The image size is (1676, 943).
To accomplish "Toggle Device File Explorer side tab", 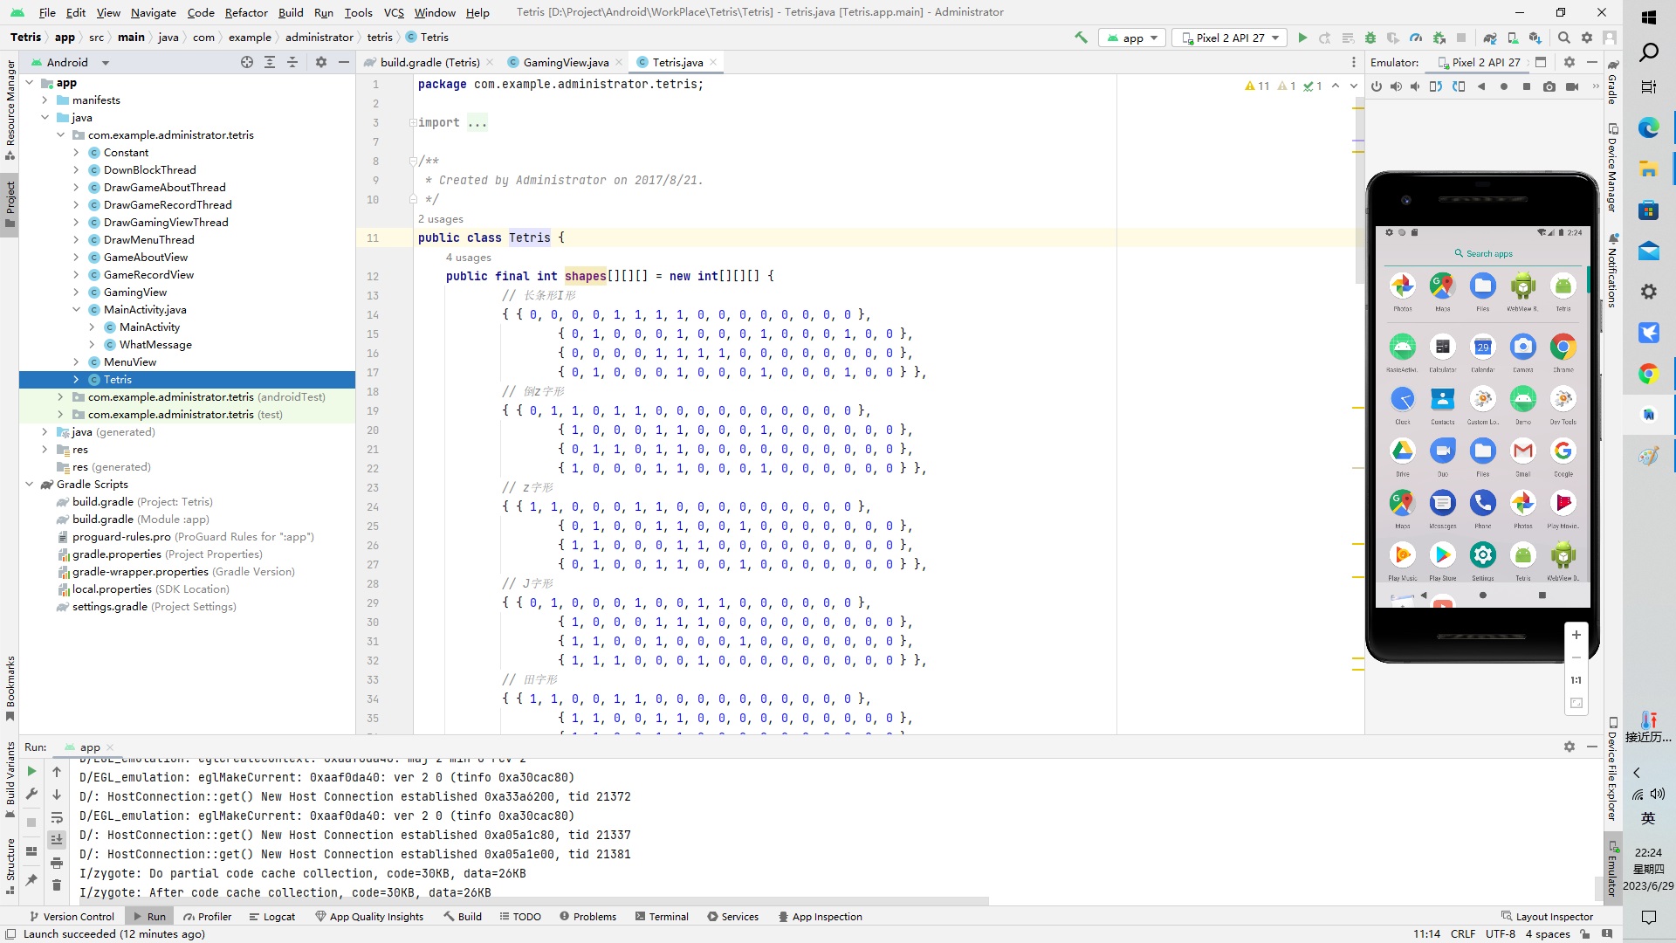I will (1612, 769).
